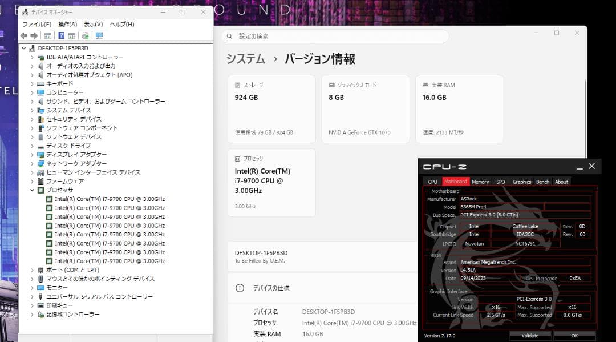Click the キーボード keyboard icon

(x=40, y=84)
